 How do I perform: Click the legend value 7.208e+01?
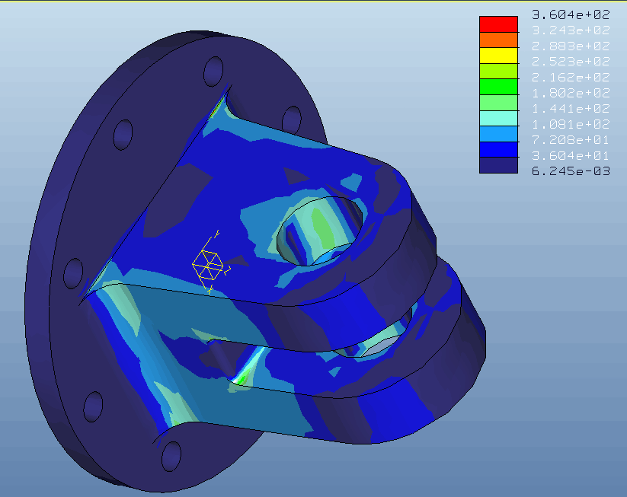(x=571, y=140)
